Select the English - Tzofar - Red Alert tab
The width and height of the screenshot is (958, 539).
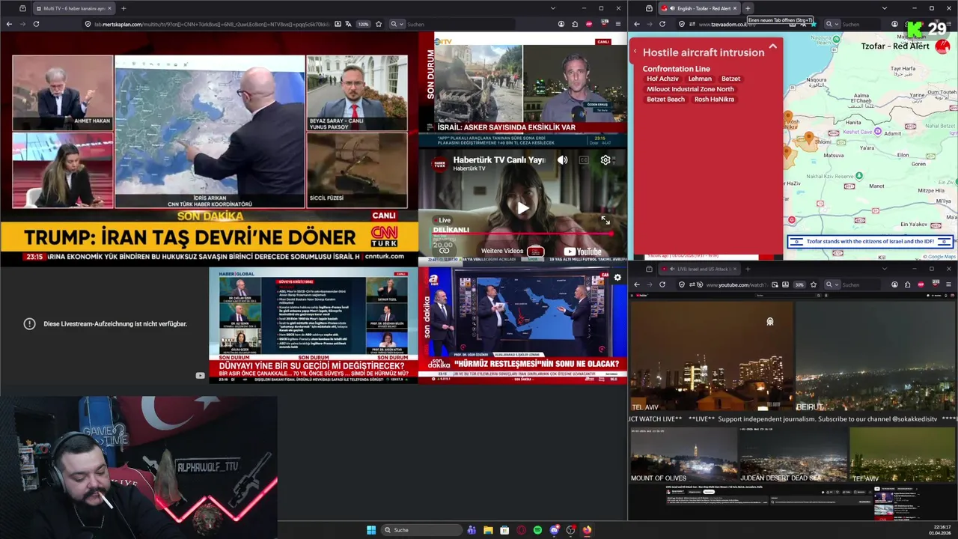(699, 8)
